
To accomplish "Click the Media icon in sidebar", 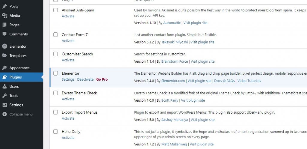I will click(x=4, y=16).
